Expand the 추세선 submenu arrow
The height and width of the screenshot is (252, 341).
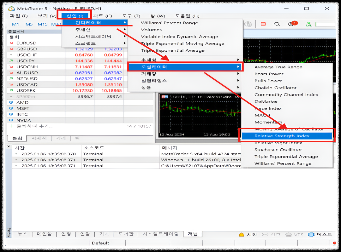[125, 29]
